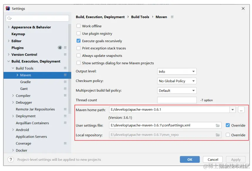The height and width of the screenshot is (171, 252).
Task: Click the settings search field
Action: click(37, 18)
